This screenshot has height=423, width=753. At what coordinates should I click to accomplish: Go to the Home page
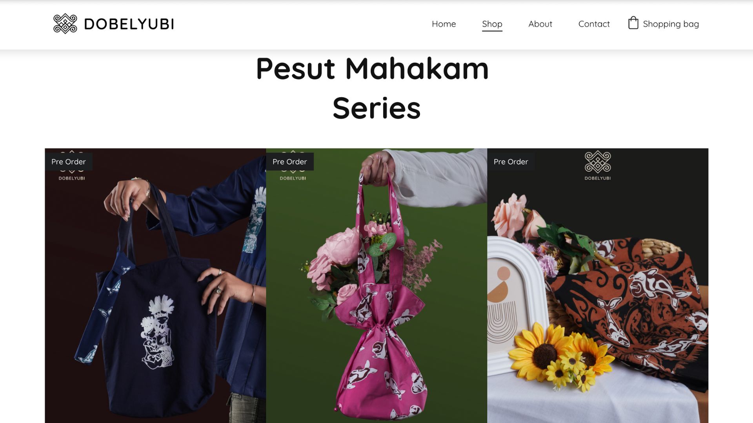pos(444,24)
